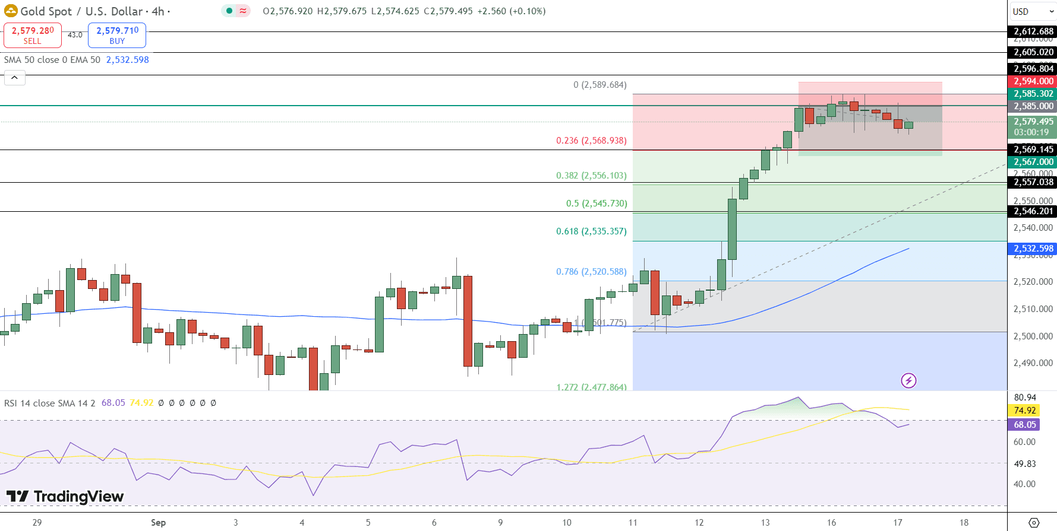This screenshot has width=1057, height=531.
Task: Click the RSI SMA value 74.92 in legend
Action: coord(142,403)
